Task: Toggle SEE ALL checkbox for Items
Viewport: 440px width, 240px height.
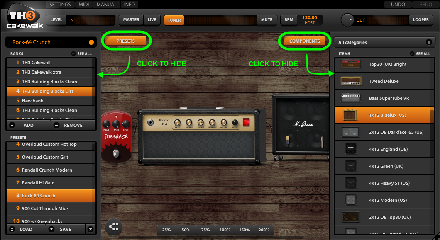Action: (x=412, y=53)
